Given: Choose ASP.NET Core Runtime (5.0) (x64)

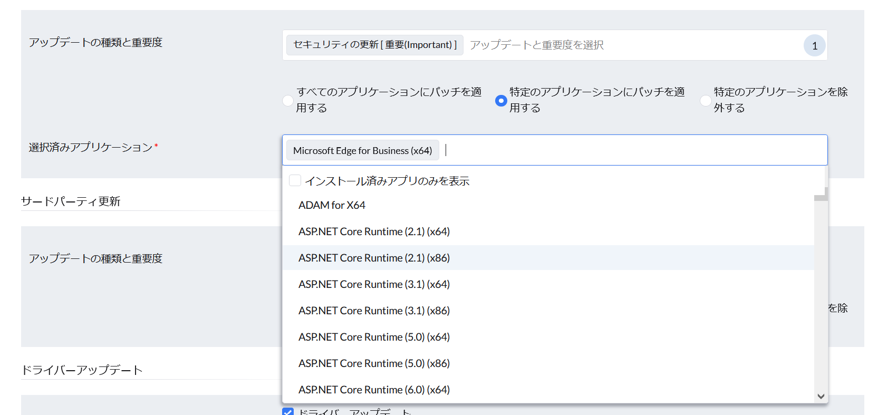Looking at the screenshot, I should (x=374, y=337).
